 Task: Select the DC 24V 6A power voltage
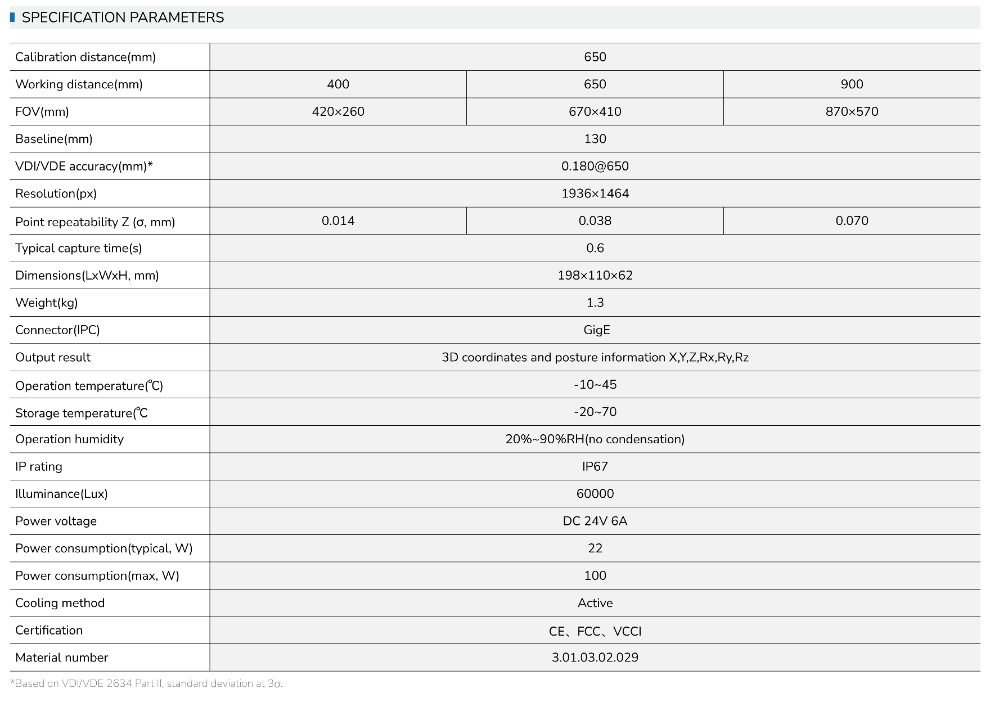point(595,521)
